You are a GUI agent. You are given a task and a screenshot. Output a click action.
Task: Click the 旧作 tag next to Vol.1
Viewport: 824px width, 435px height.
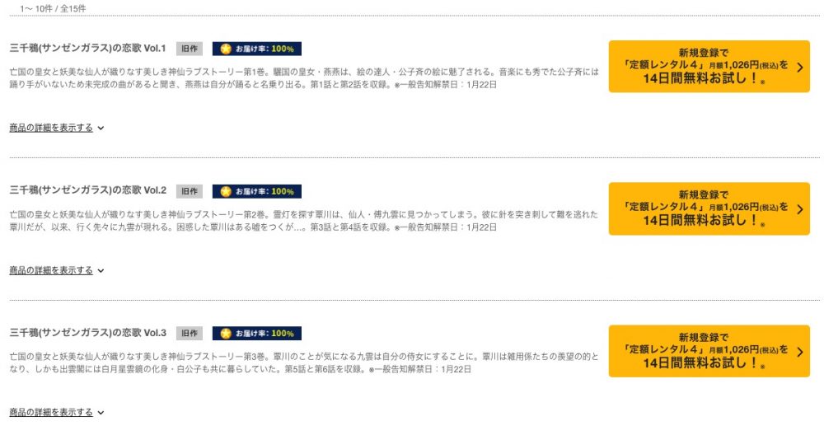click(190, 49)
